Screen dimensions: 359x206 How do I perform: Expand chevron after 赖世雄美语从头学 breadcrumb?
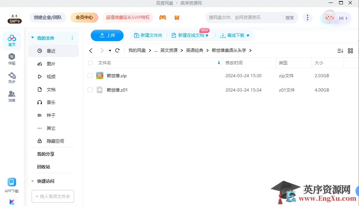pyautogui.click(x=250, y=50)
